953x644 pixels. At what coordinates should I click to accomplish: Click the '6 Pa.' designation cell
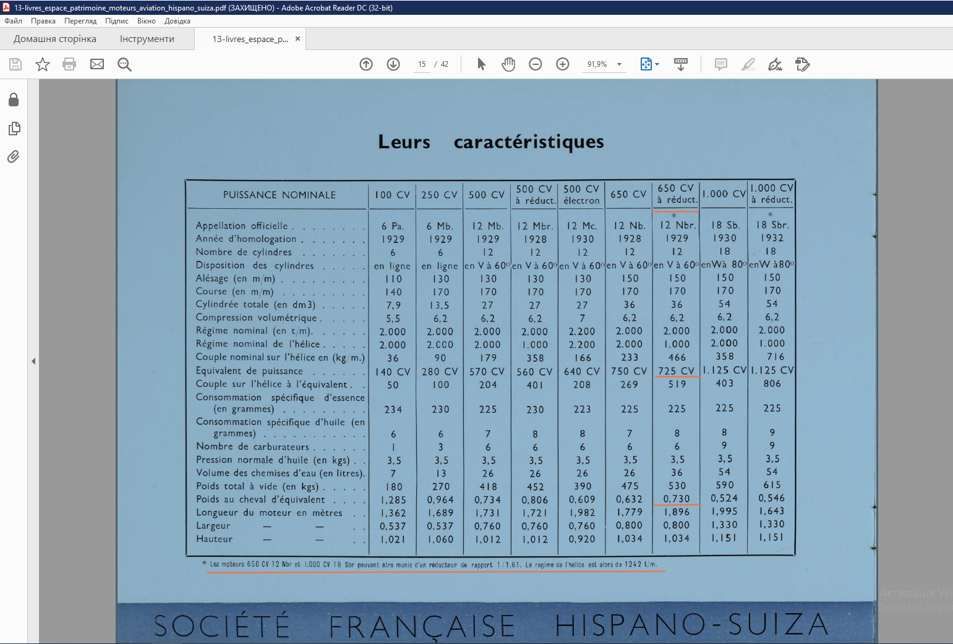tap(393, 226)
